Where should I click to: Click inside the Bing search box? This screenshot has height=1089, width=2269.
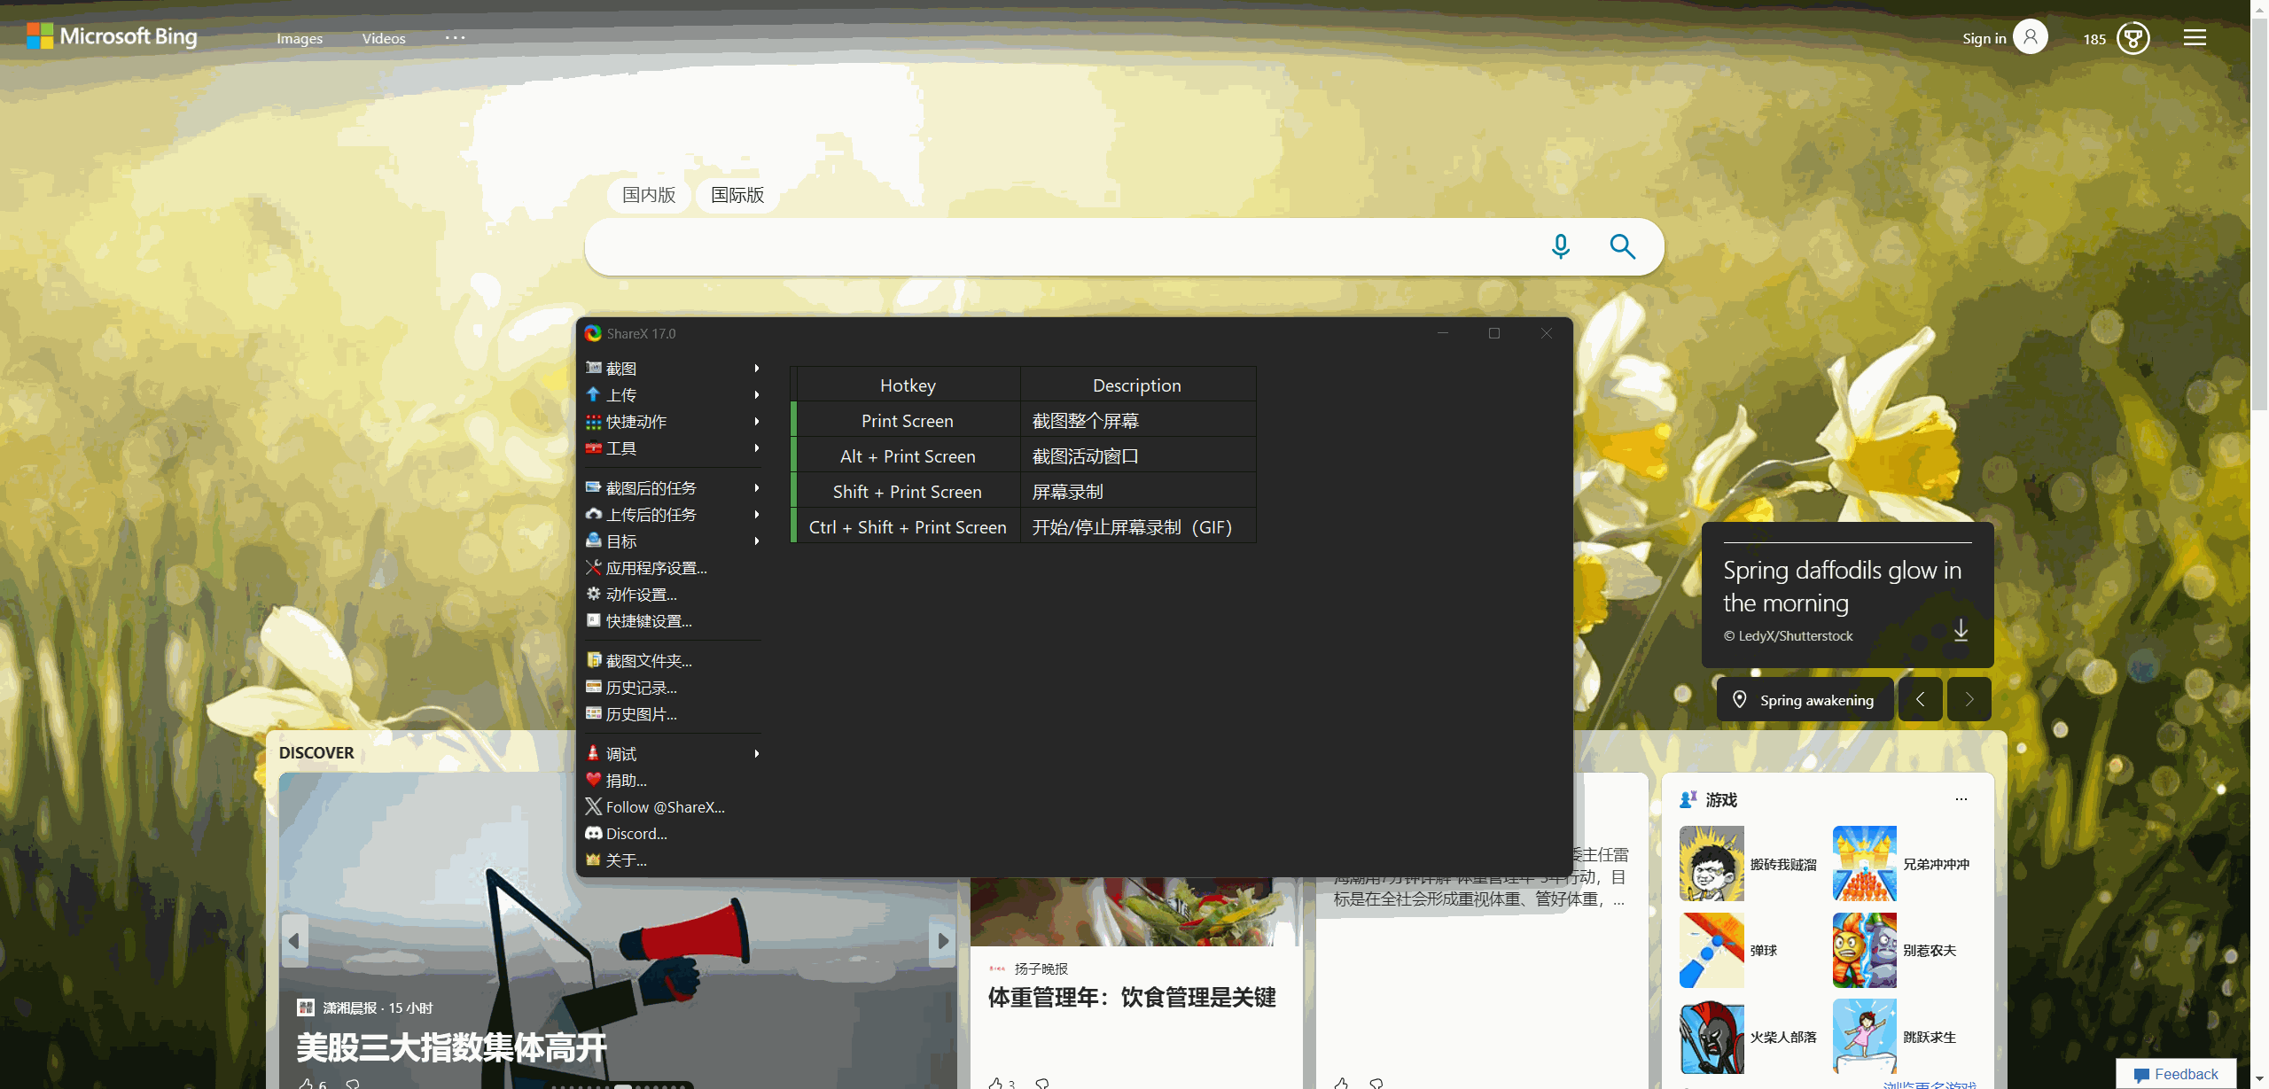click(x=1064, y=246)
